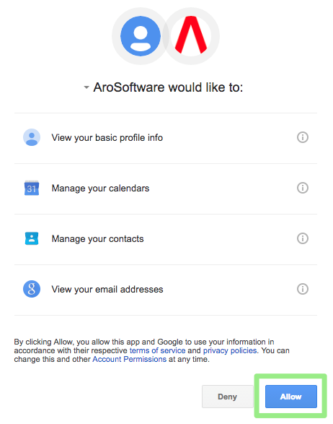
Task: Click the profile icon for basic info
Action: [x=32, y=137]
